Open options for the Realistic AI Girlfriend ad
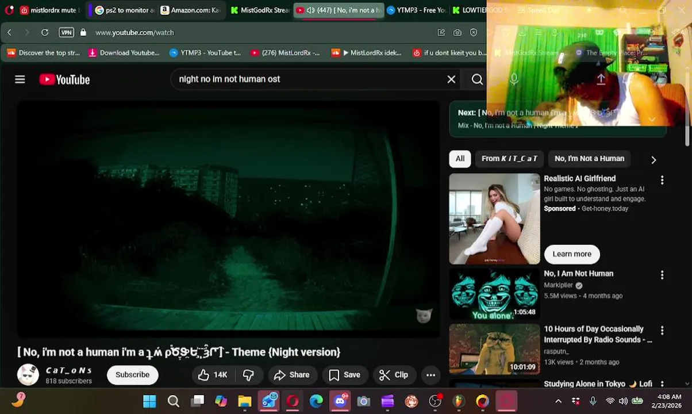692x414 pixels. click(x=662, y=180)
